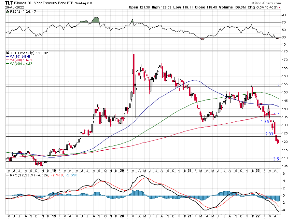Click the Close 119.45 value in header
Image resolution: width=293 pixels, height=219 pixels.
(206, 7)
